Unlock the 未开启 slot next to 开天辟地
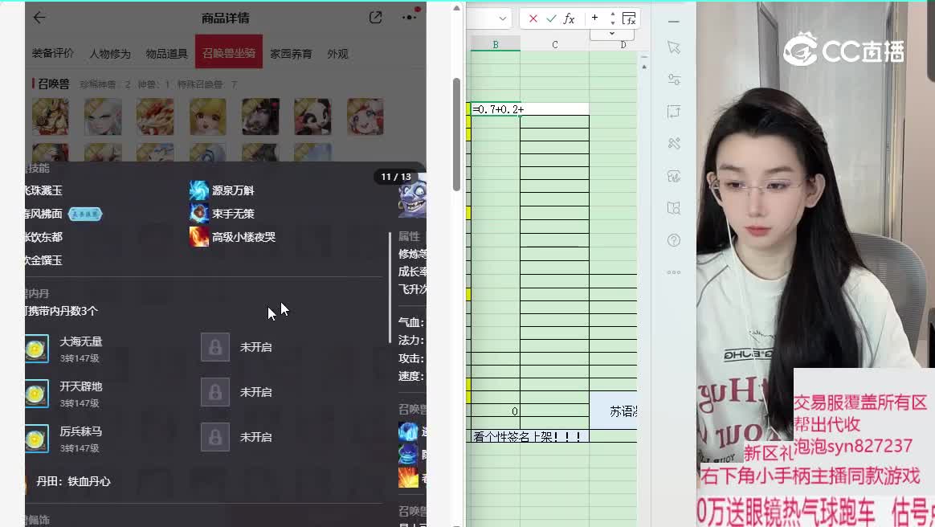Image resolution: width=935 pixels, height=527 pixels. 215,391
